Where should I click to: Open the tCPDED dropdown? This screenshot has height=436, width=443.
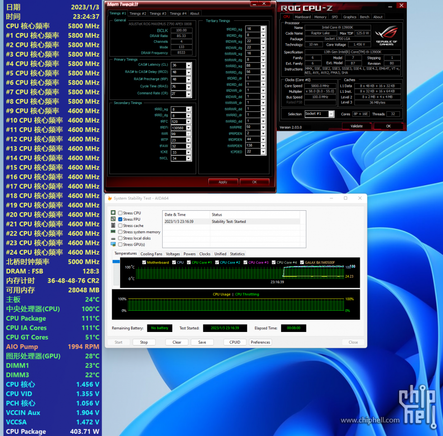(263, 152)
